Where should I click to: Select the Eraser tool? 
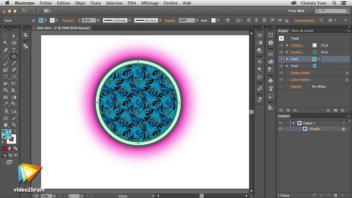[14, 70]
